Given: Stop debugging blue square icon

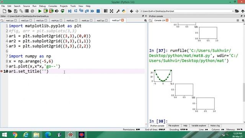Looking at the screenshot, I should click(98, 11).
